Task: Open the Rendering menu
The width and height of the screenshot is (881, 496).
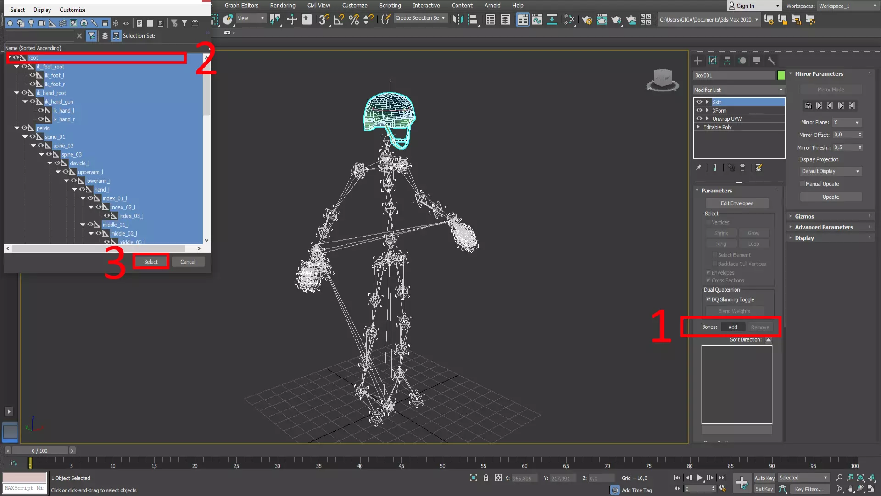Action: [x=282, y=6]
